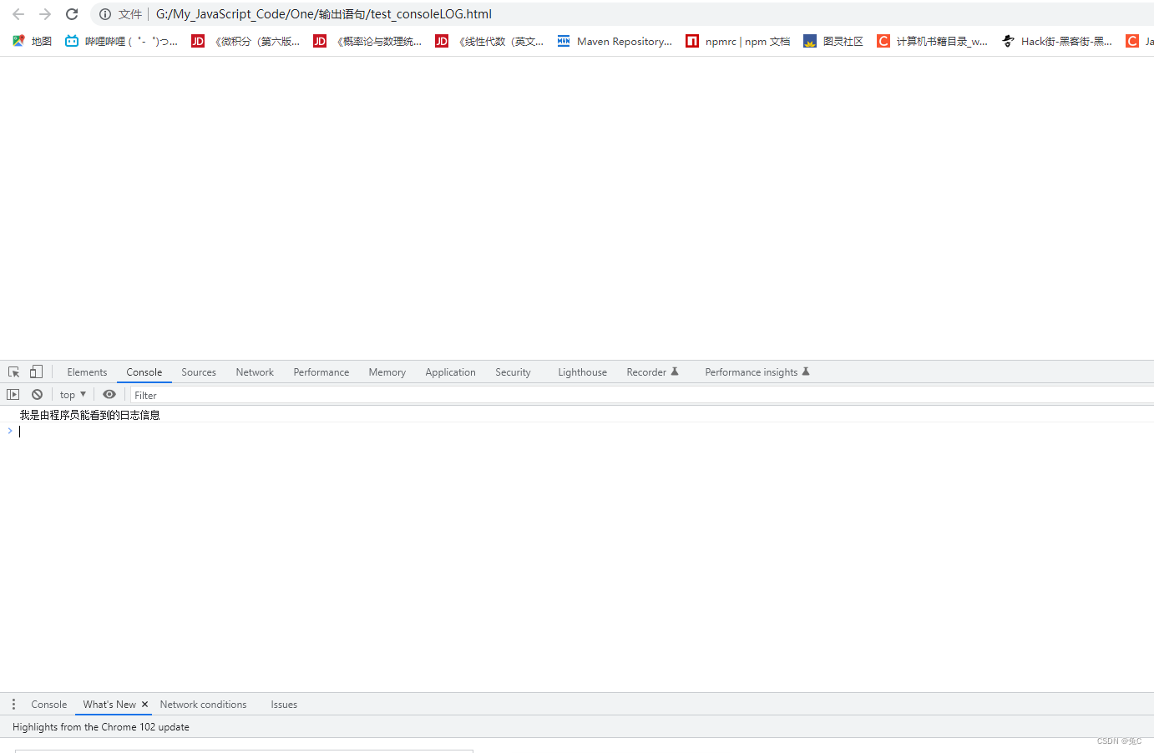Reload the current page
The image size is (1154, 753).
point(72,14)
